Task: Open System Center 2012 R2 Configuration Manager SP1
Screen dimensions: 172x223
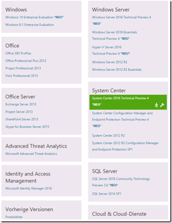Action: [125, 146]
